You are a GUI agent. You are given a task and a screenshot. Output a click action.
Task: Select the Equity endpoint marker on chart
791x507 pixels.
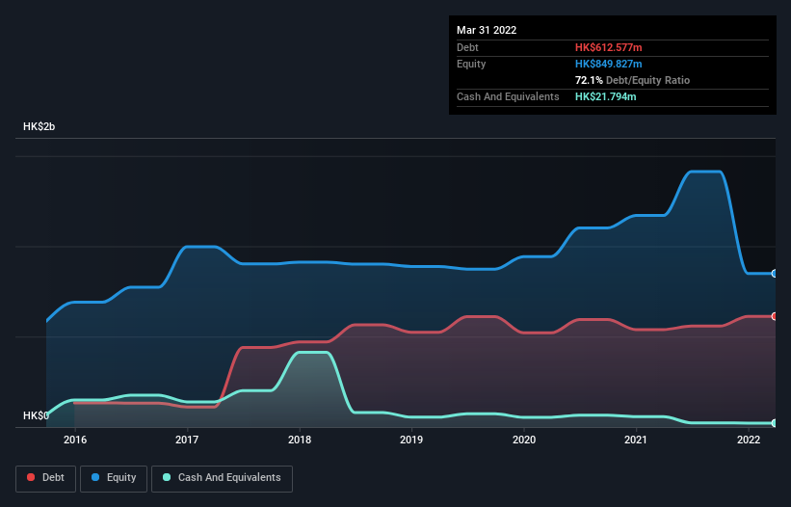(x=775, y=274)
